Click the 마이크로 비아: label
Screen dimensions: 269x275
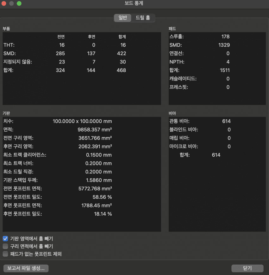point(184,147)
